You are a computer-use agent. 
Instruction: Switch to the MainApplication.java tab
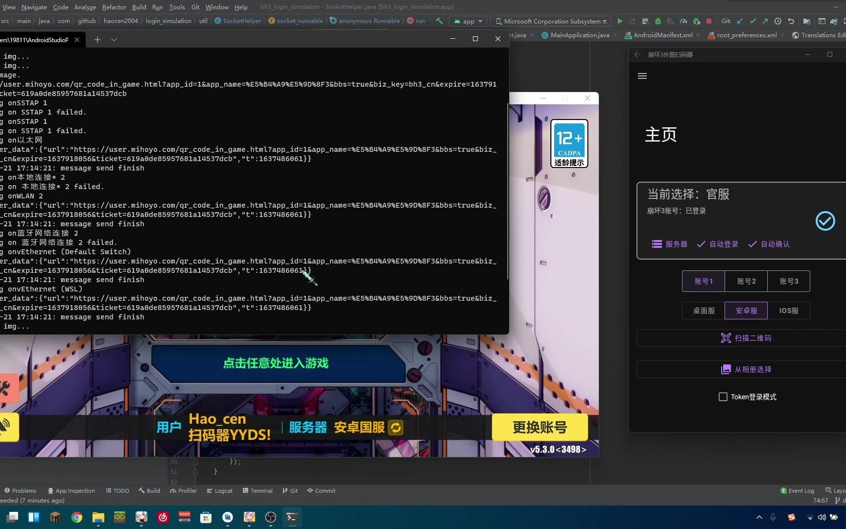coord(575,35)
